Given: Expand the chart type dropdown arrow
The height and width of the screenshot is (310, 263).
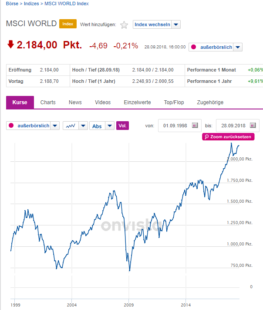Looking at the screenshot, I should pos(83,126).
